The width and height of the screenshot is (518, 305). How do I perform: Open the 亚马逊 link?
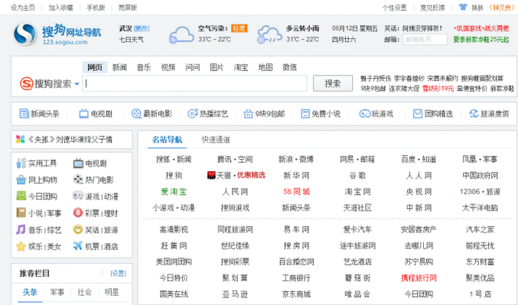point(235,294)
